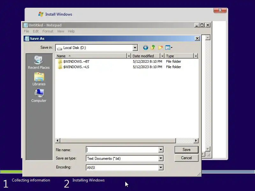
Task: Click the file list horizontal scrollbar thumb
Action: coord(118,140)
